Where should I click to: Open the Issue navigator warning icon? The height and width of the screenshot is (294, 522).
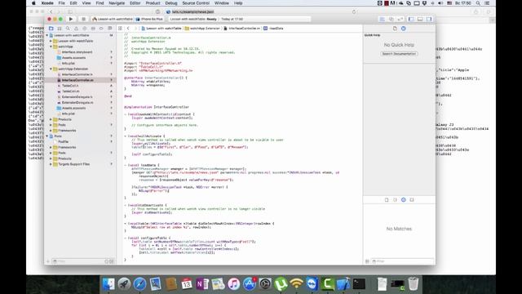pos(76,29)
